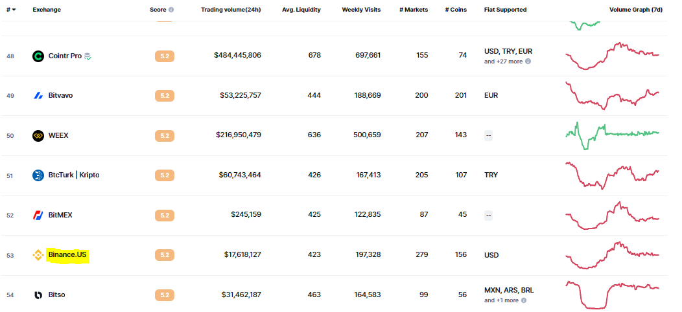Image resolution: width=682 pixels, height=312 pixels.
Task: Click the BtcTurk Kripto logo icon
Action: 38,175
